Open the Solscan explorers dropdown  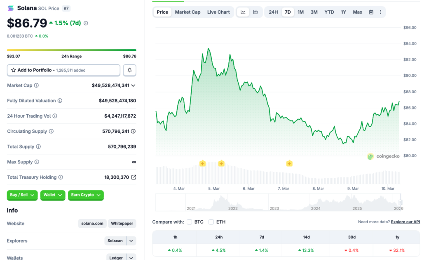(x=131, y=241)
